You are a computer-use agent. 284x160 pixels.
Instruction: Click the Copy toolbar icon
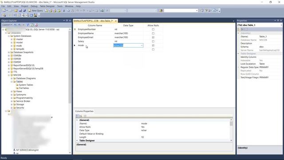pyautogui.click(x=68, y=11)
